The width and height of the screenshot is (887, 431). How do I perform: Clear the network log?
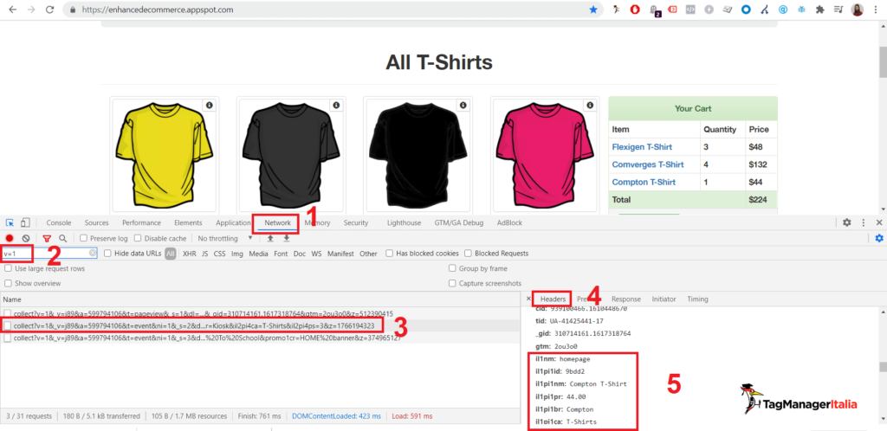26,238
